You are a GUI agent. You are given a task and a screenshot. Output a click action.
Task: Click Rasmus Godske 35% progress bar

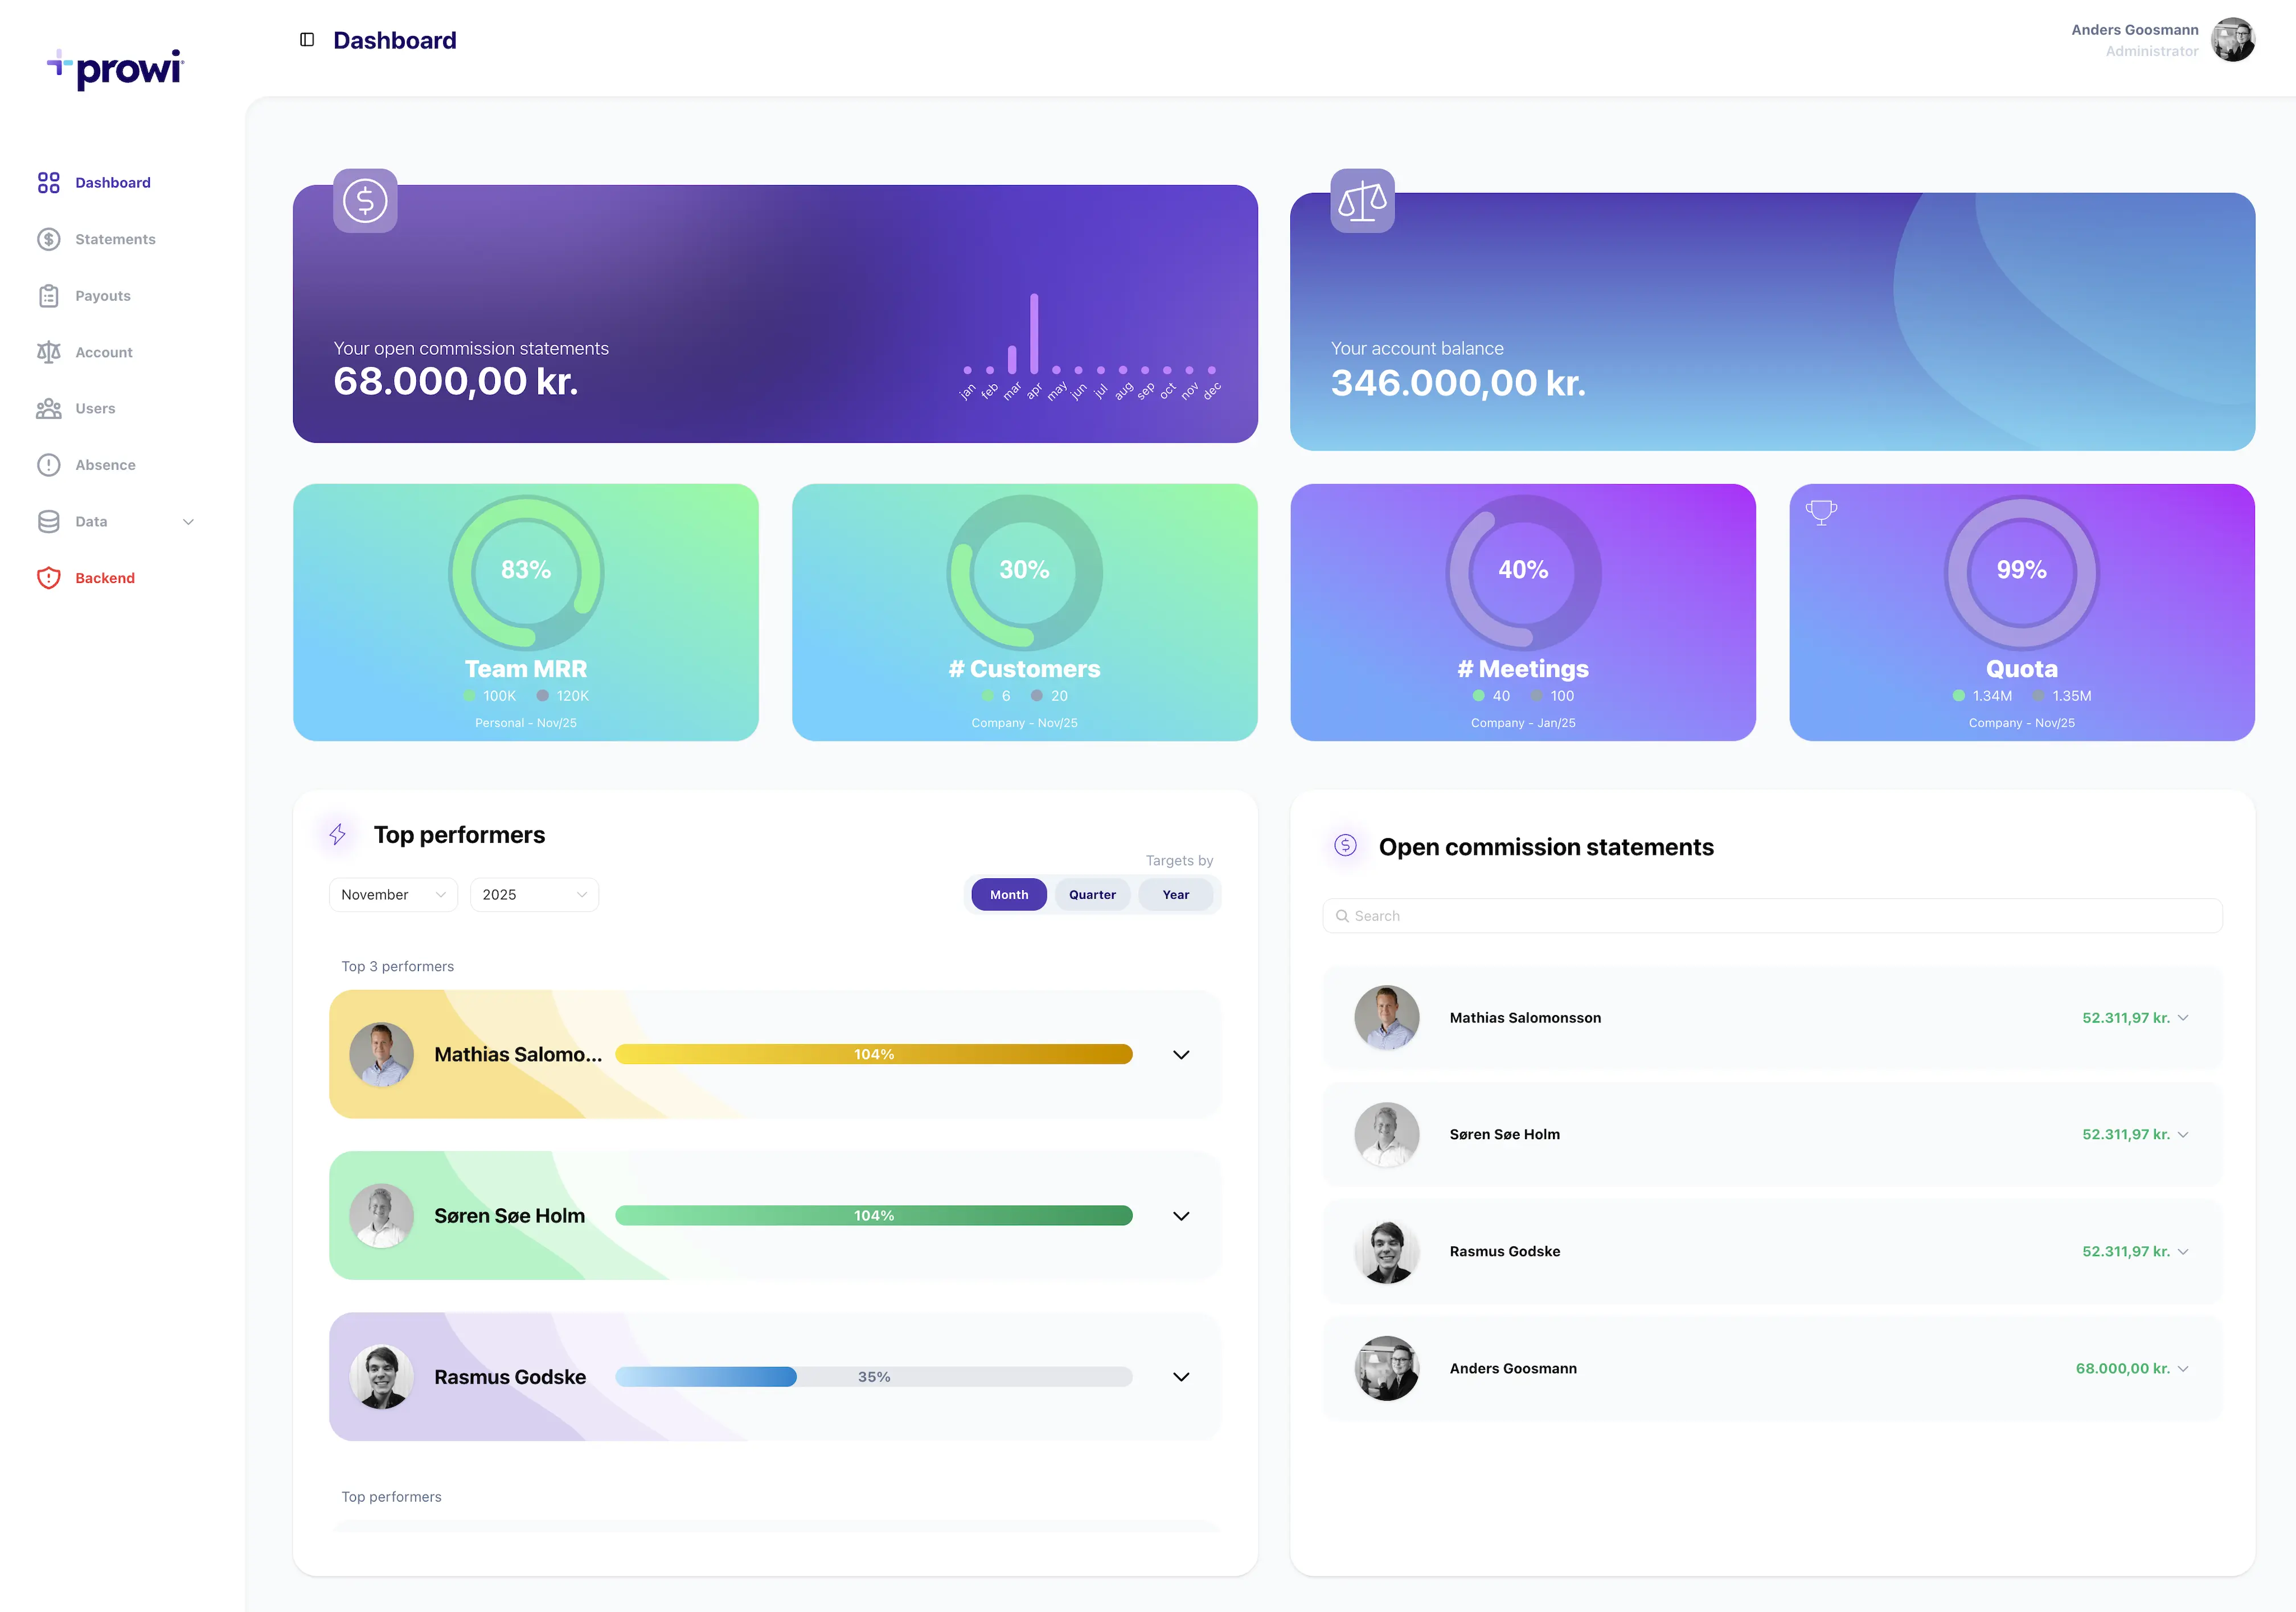(873, 1377)
